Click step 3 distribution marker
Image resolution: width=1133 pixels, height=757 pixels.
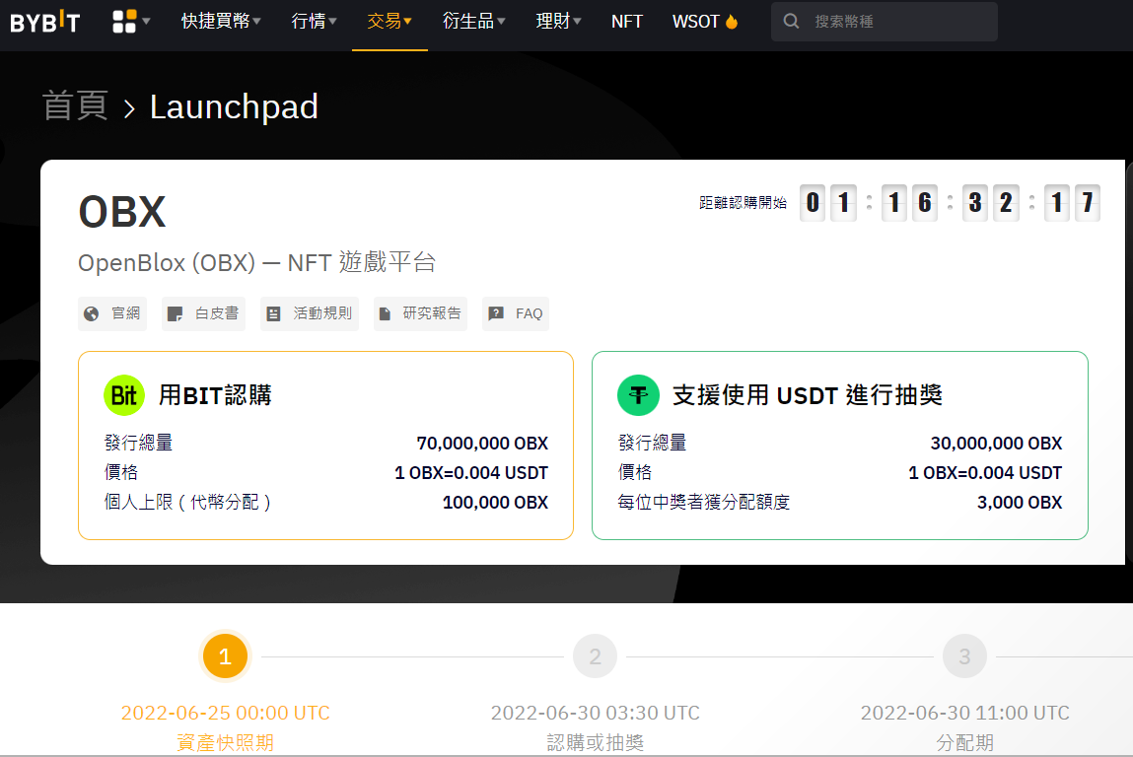click(964, 656)
